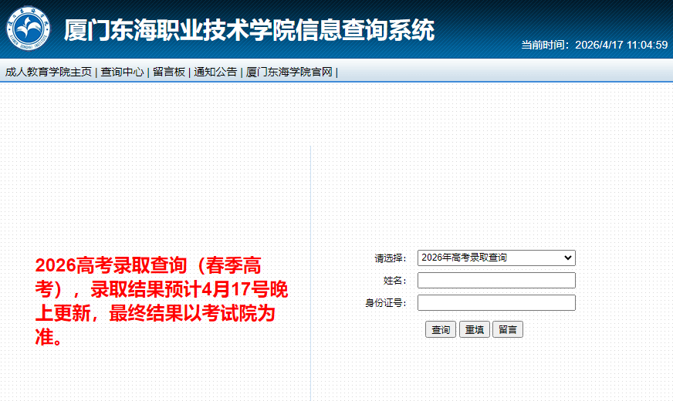Click the 请选择 label
673x401 pixels.
[391, 258]
